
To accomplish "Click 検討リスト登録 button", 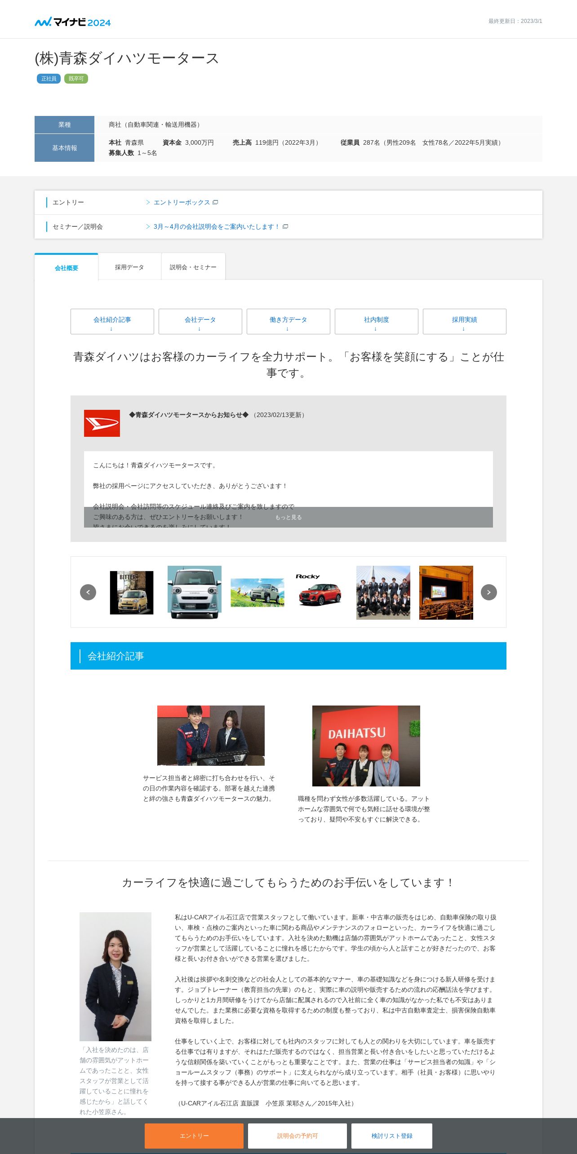I will (x=392, y=1136).
